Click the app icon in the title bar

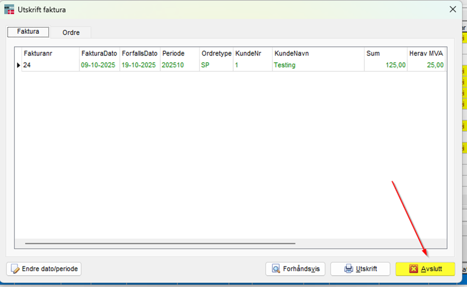[9, 9]
